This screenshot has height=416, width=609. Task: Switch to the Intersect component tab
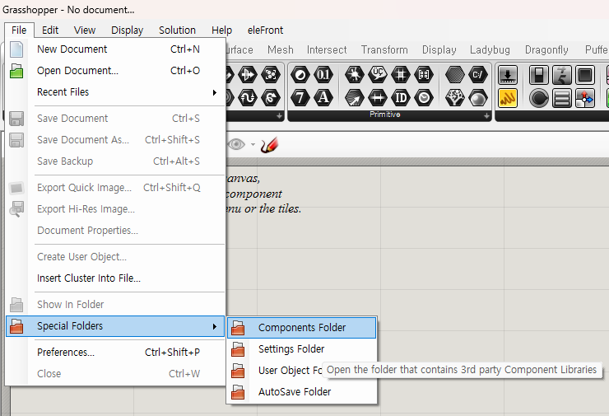[327, 49]
